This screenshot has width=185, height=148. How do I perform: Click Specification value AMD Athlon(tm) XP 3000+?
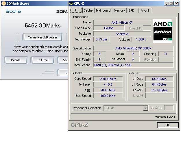coord(133,48)
